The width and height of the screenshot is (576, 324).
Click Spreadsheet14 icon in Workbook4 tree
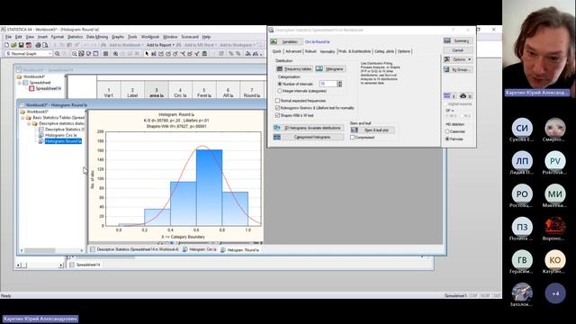[x=32, y=88]
